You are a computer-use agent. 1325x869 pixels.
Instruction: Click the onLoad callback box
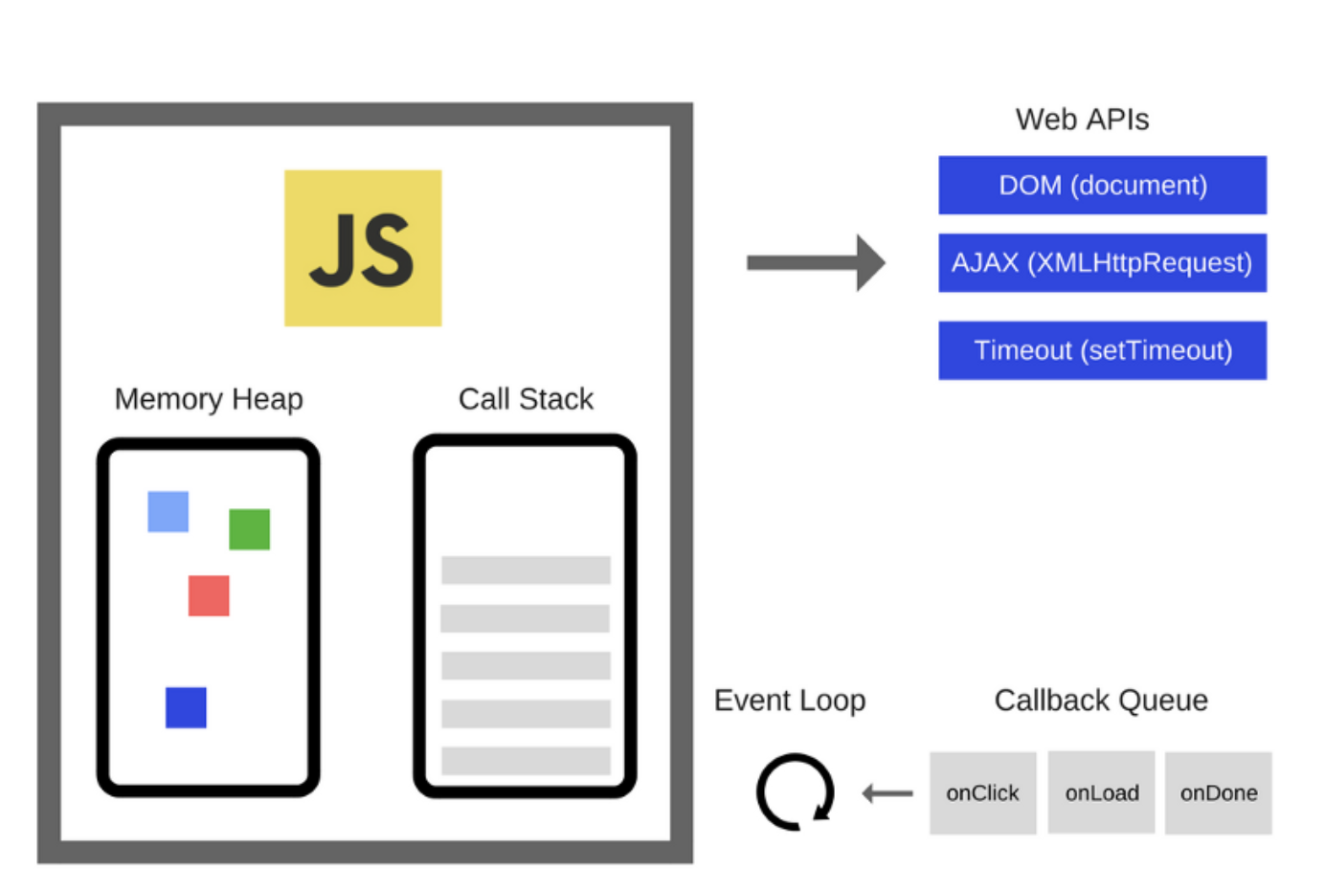(x=1101, y=792)
